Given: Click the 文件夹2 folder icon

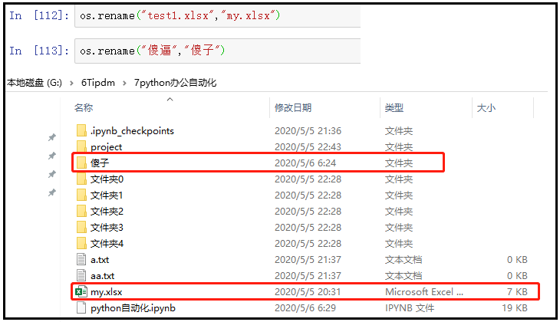Looking at the screenshot, I should pos(81,211).
